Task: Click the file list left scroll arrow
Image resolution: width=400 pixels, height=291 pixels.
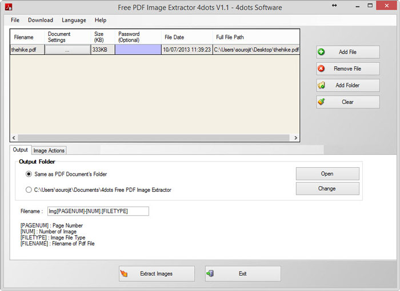Action: tap(14, 138)
